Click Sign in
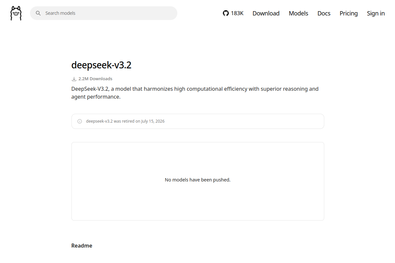Viewport: 395px width, 263px height. [376, 13]
